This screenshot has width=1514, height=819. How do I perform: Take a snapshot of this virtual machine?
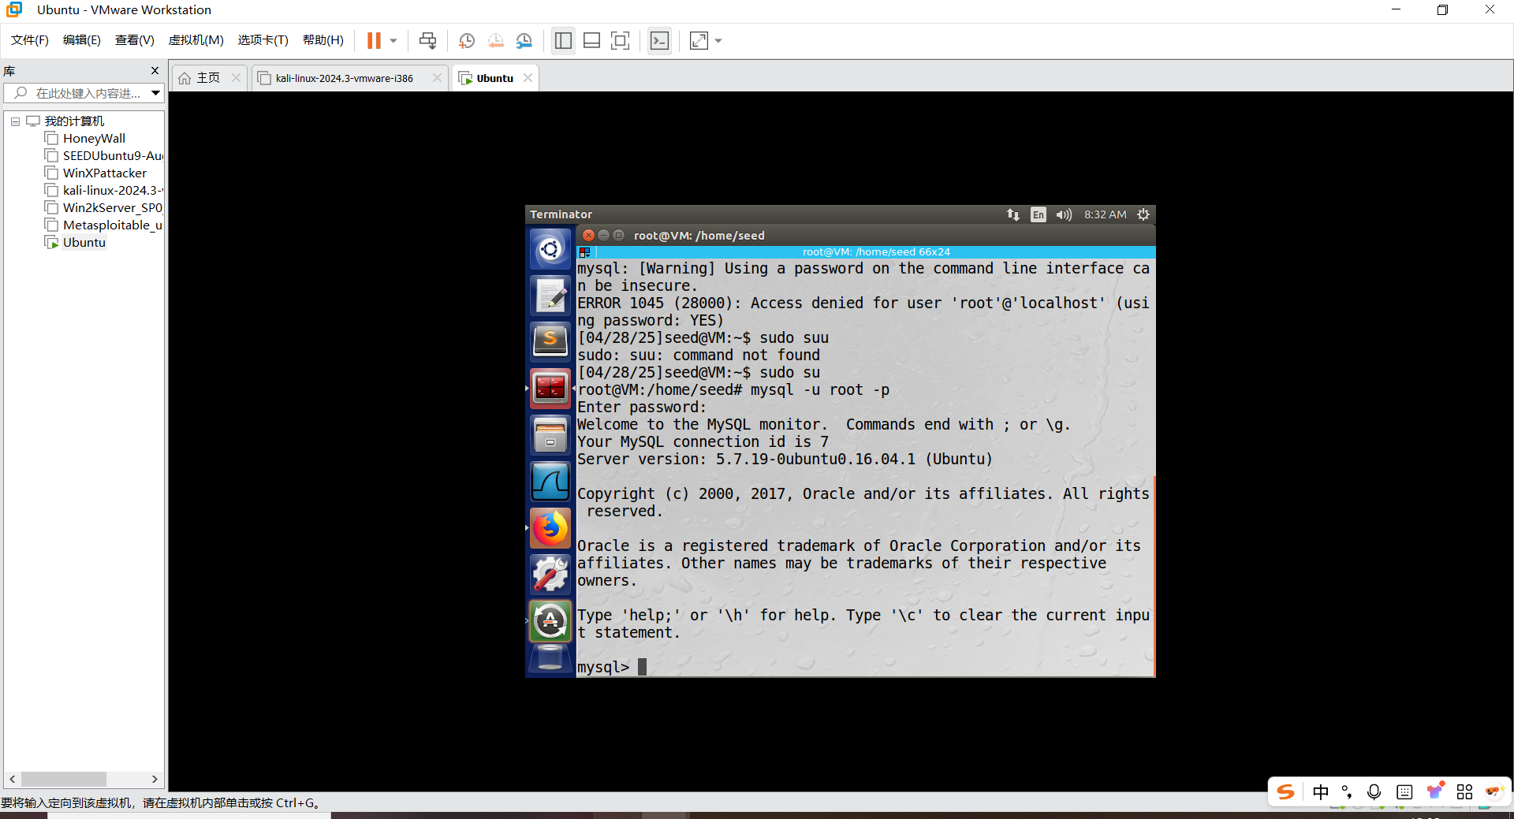click(x=467, y=40)
